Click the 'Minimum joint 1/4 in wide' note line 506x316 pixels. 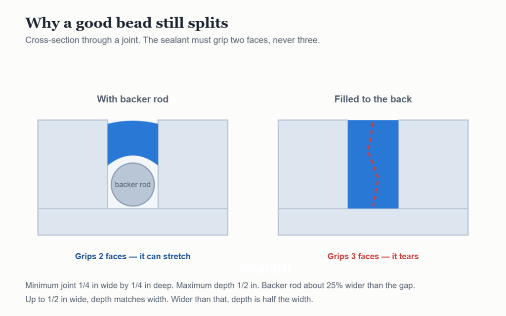(x=220, y=286)
